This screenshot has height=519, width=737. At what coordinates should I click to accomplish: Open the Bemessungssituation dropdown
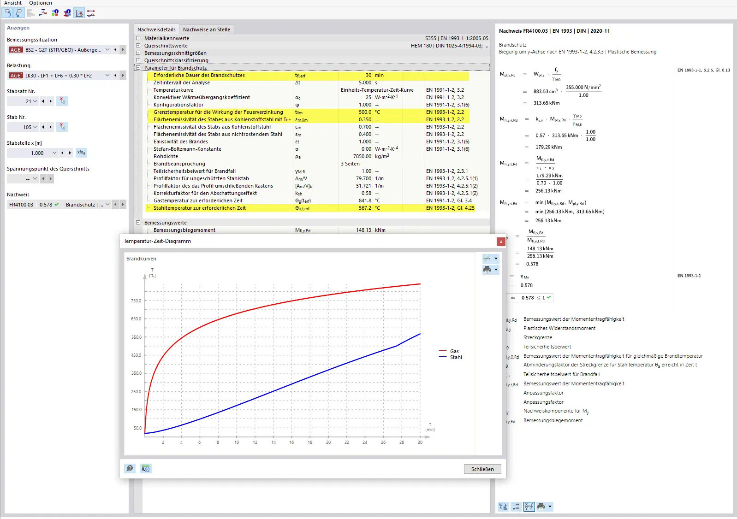click(107, 50)
